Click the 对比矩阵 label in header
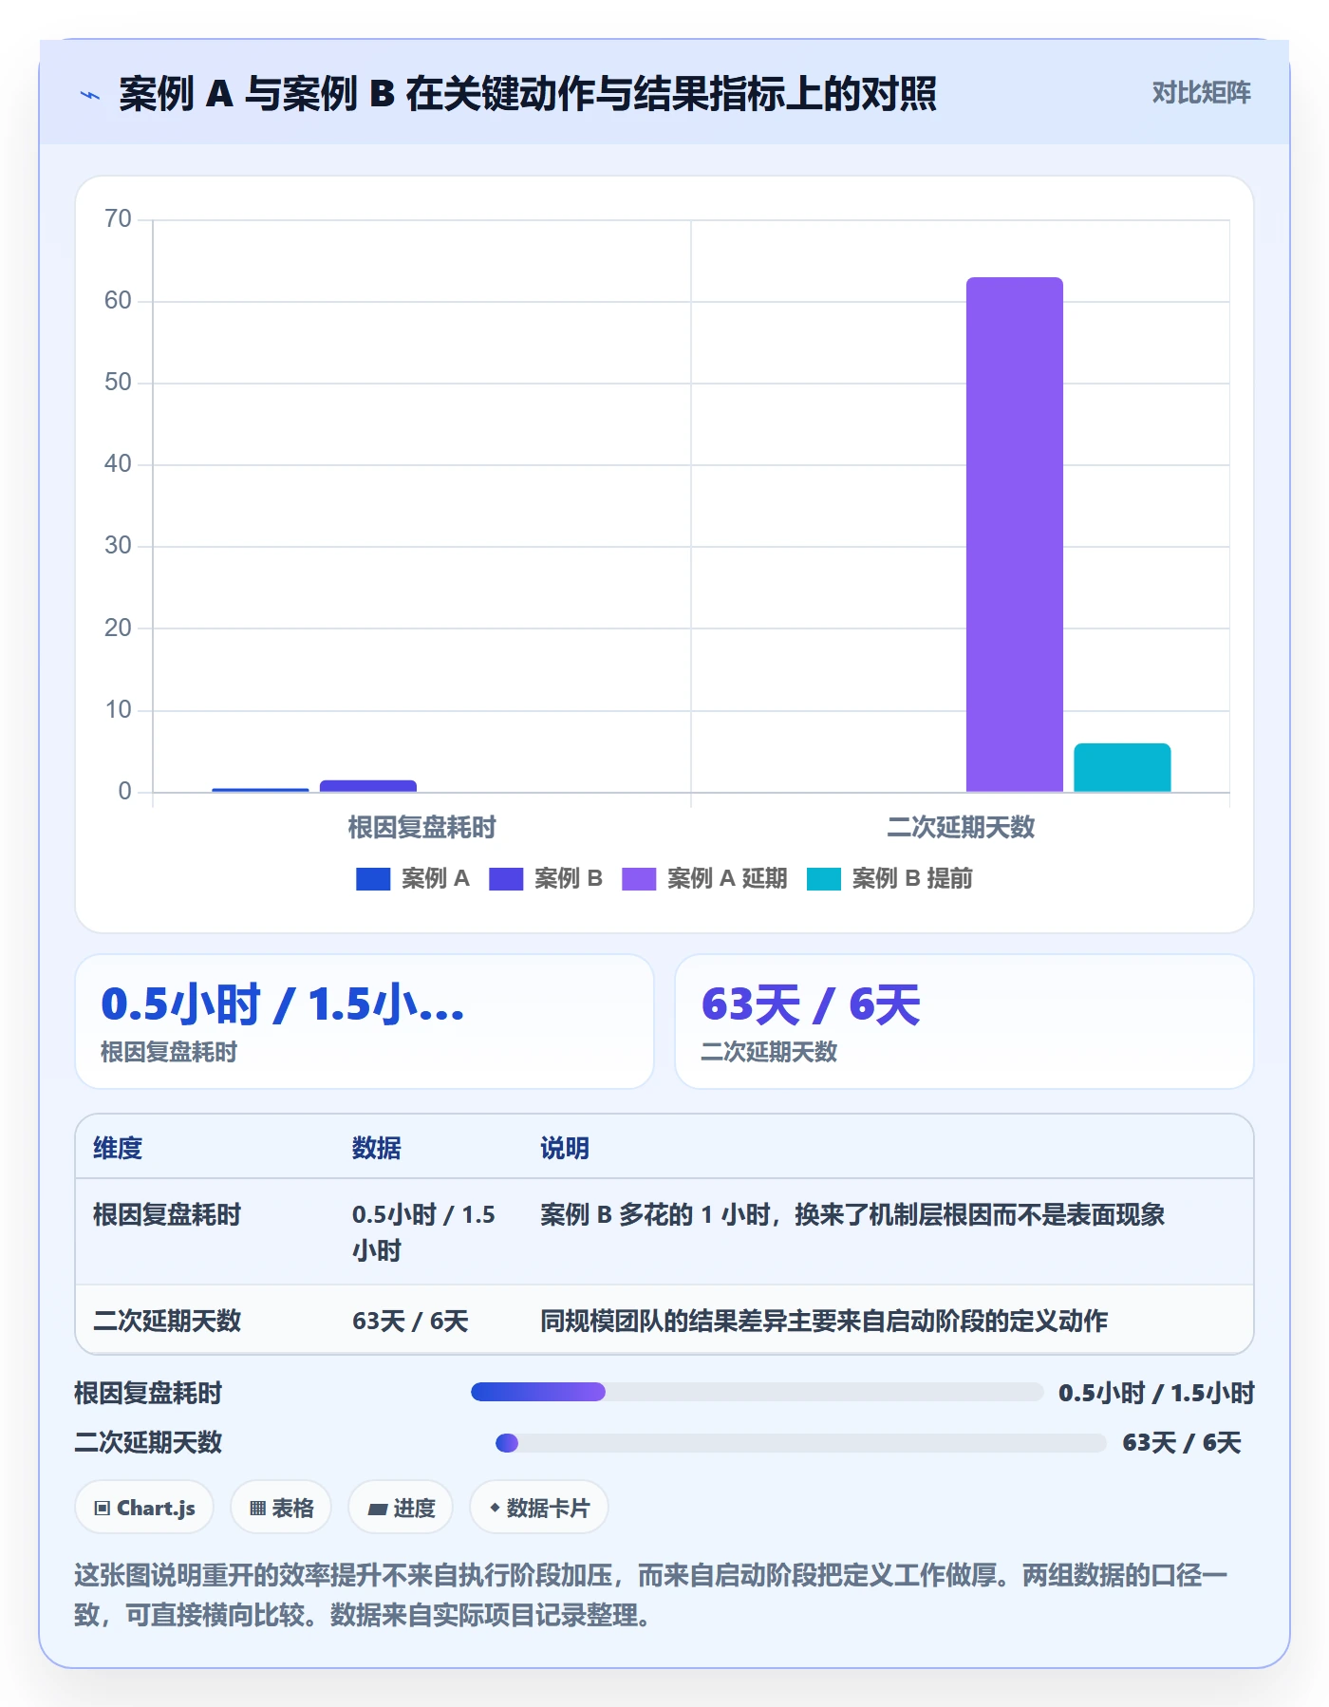 (x=1201, y=93)
